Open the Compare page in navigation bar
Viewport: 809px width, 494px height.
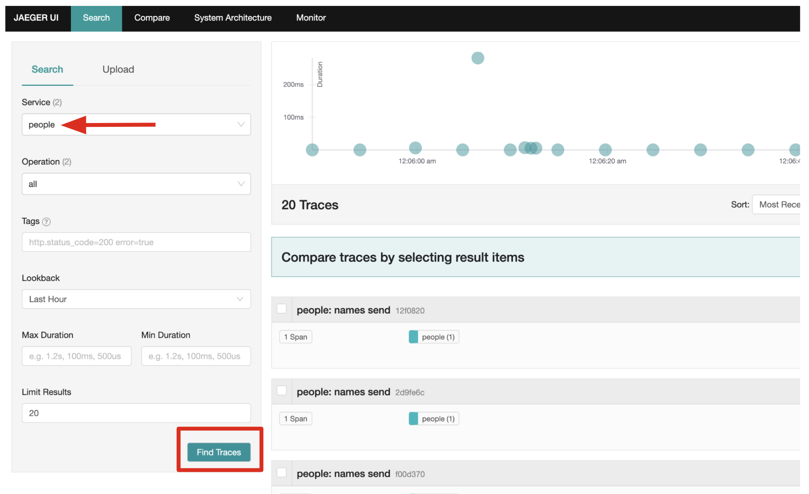[x=152, y=18]
